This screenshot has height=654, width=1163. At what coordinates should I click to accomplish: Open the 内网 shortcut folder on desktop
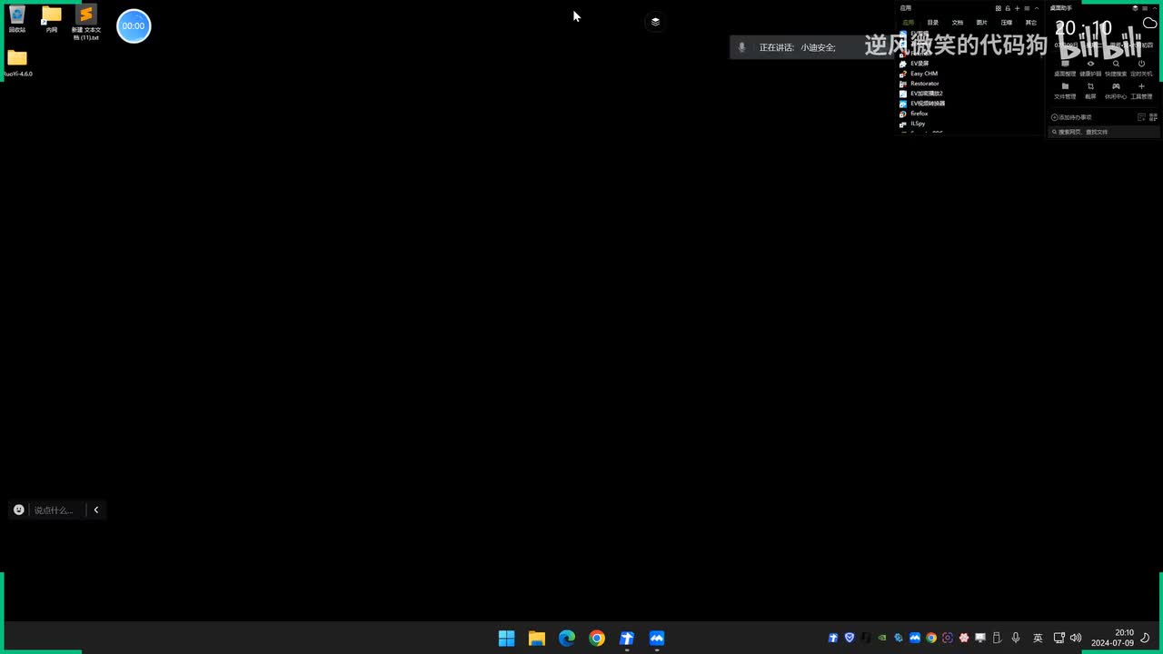point(52,18)
